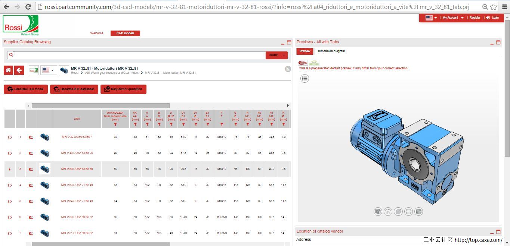
Task: Open the header country flag dropdown
Action: pos(431,18)
